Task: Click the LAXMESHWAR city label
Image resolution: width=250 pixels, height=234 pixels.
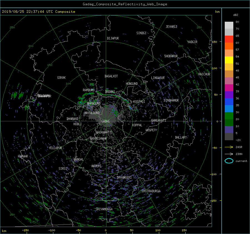Action: click(98, 139)
